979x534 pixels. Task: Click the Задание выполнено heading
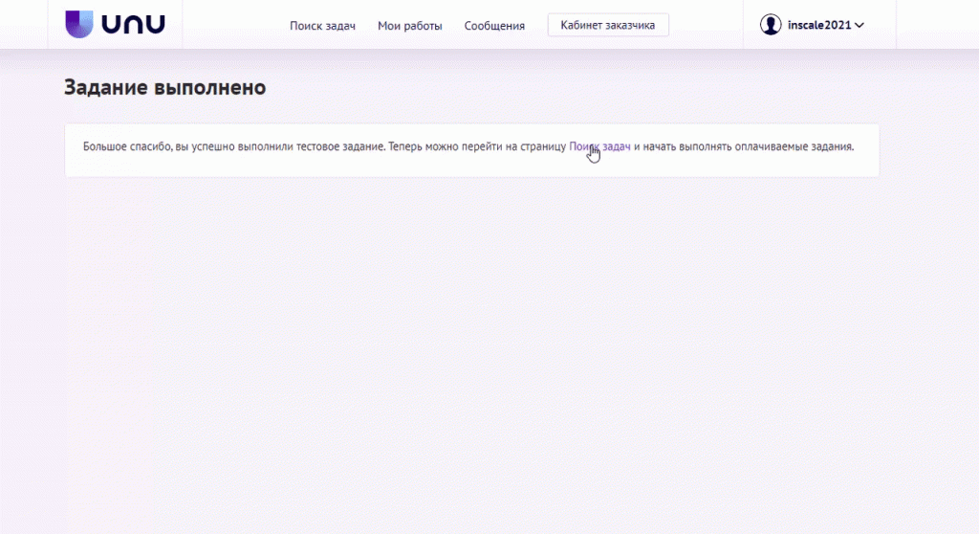[164, 88]
